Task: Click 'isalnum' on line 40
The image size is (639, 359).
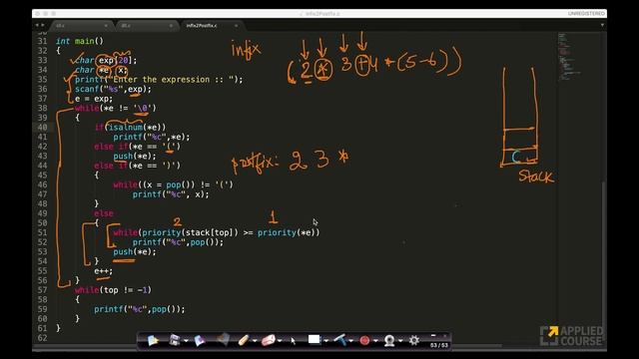Action: point(126,128)
